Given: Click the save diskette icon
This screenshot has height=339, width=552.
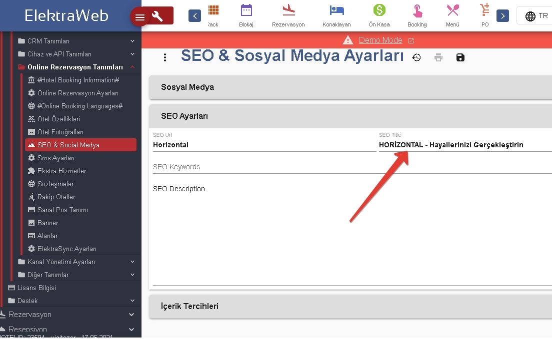Looking at the screenshot, I should tap(460, 57).
